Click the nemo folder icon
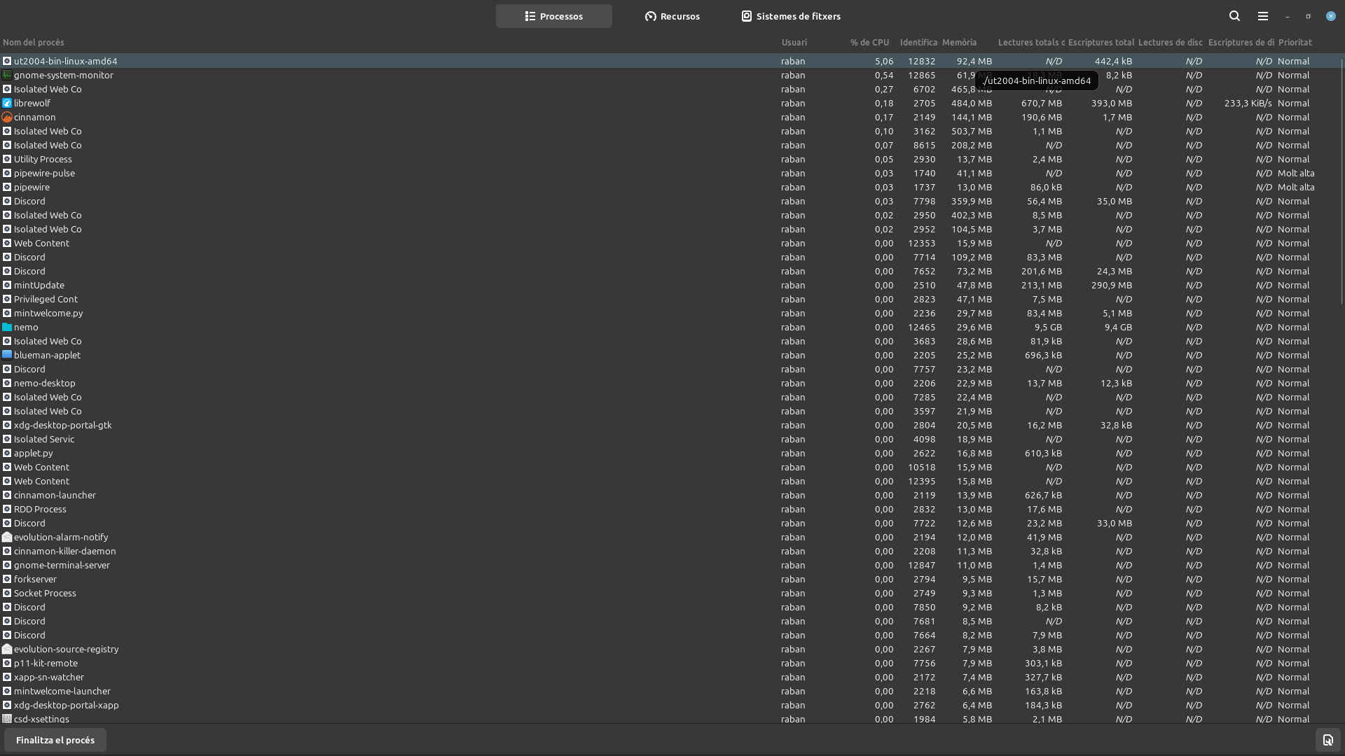Viewport: 1345px width, 756px height. point(7,327)
